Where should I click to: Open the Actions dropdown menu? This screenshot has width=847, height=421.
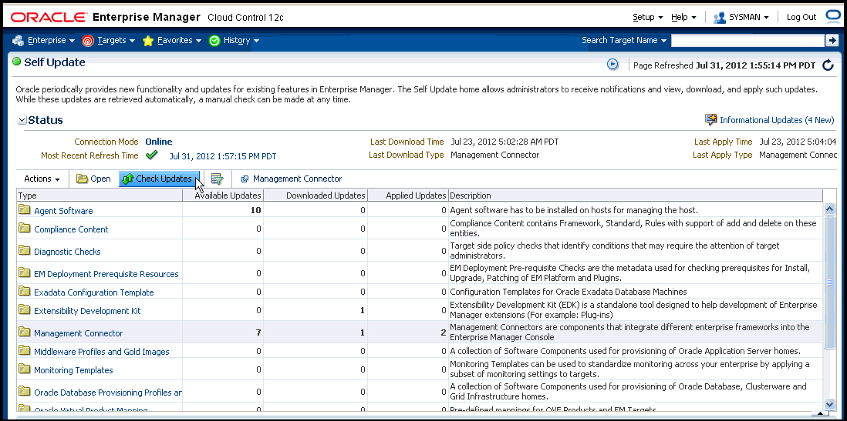(x=42, y=179)
